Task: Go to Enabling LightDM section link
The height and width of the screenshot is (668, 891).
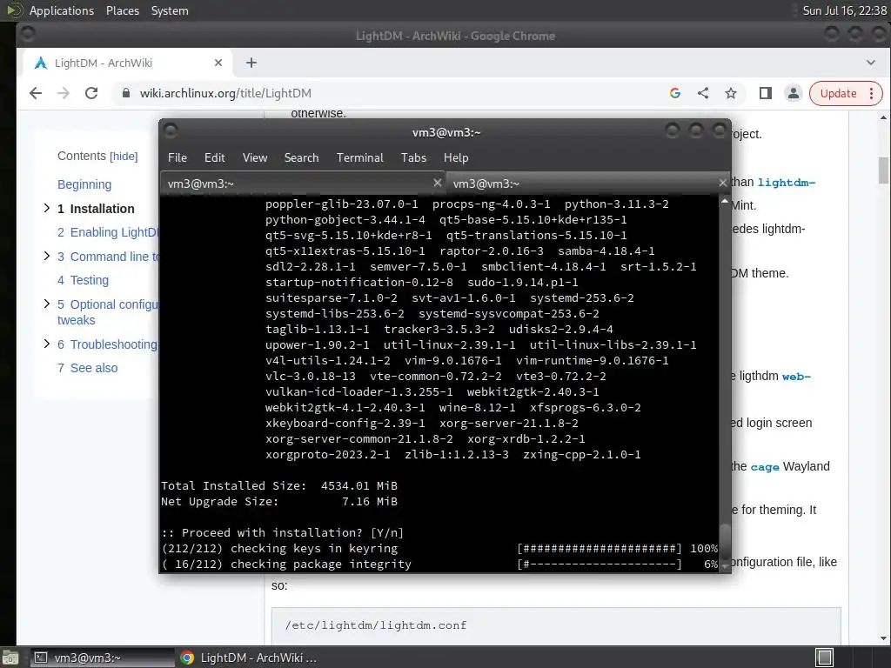Action: tap(108, 232)
